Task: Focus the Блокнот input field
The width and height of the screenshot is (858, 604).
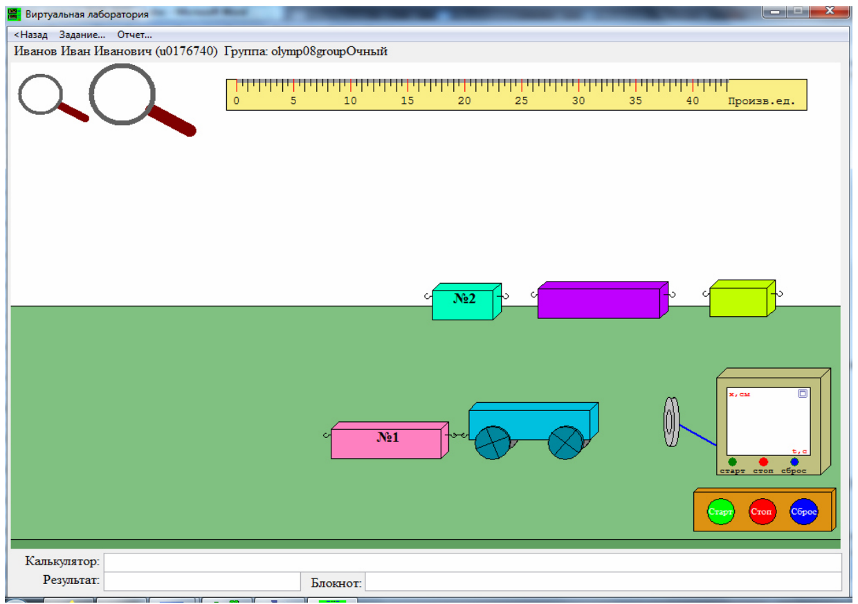Action: pyautogui.click(x=603, y=581)
